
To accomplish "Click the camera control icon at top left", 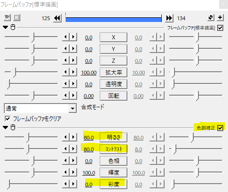I will tap(7, 18).
